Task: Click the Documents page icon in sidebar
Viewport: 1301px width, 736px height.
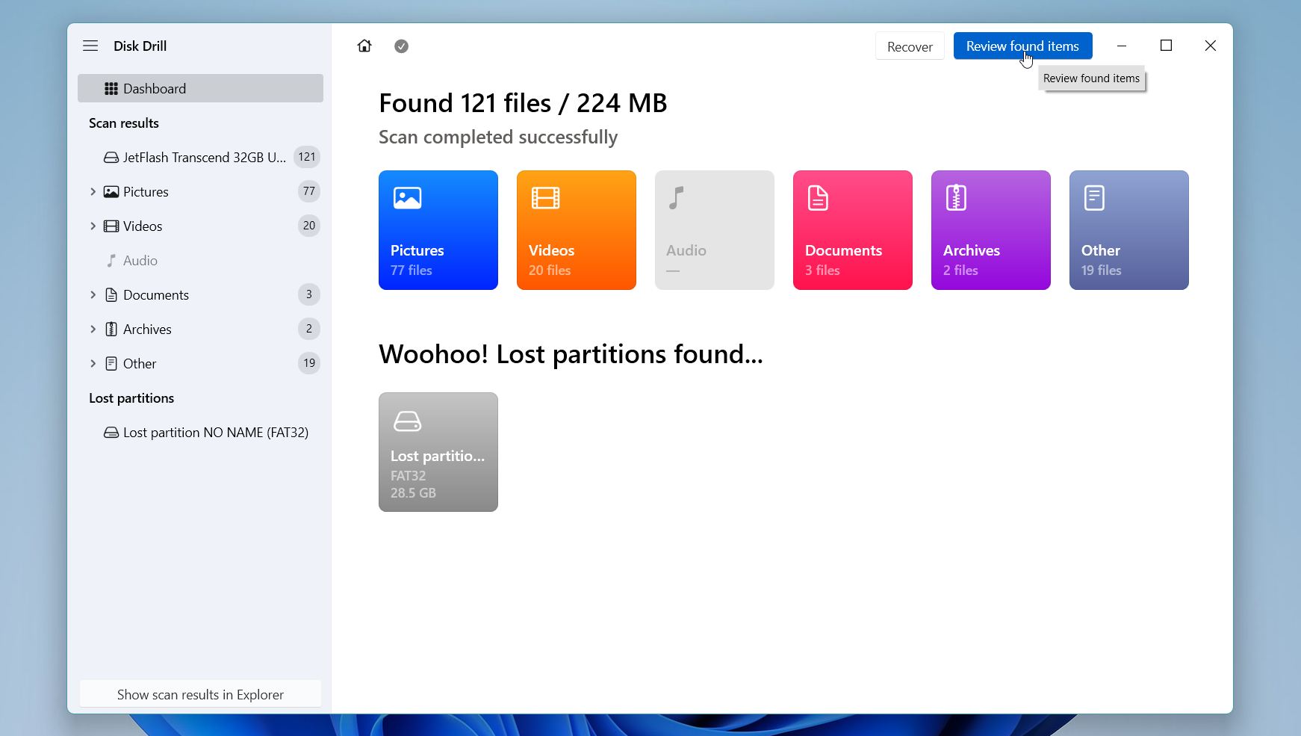Action: (111, 295)
